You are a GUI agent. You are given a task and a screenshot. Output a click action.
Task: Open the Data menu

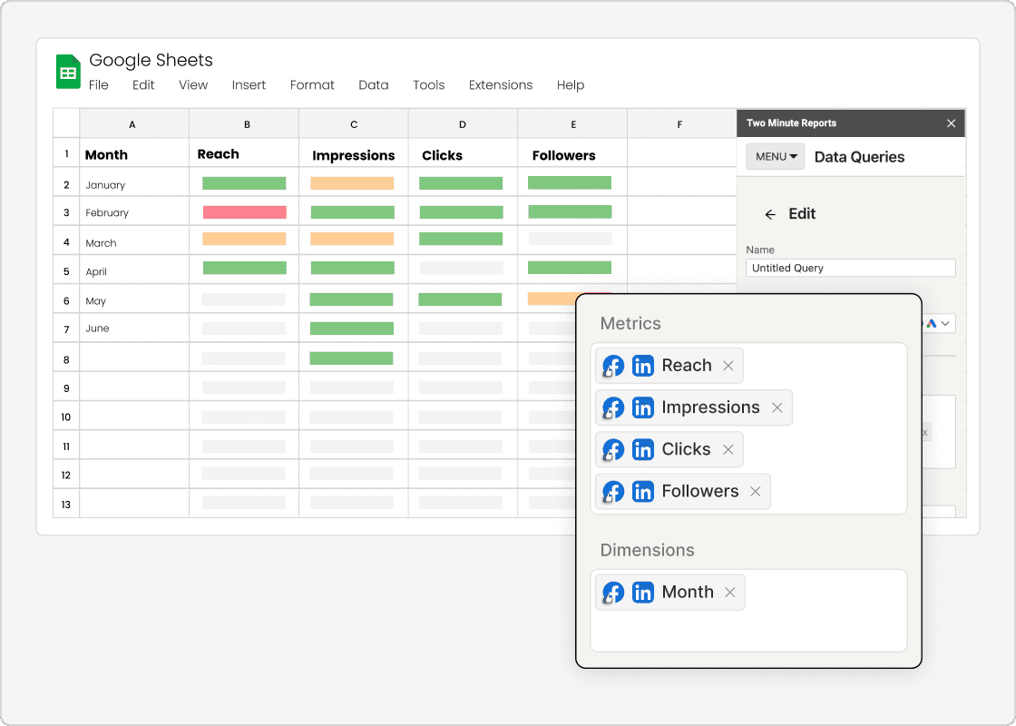coord(373,84)
